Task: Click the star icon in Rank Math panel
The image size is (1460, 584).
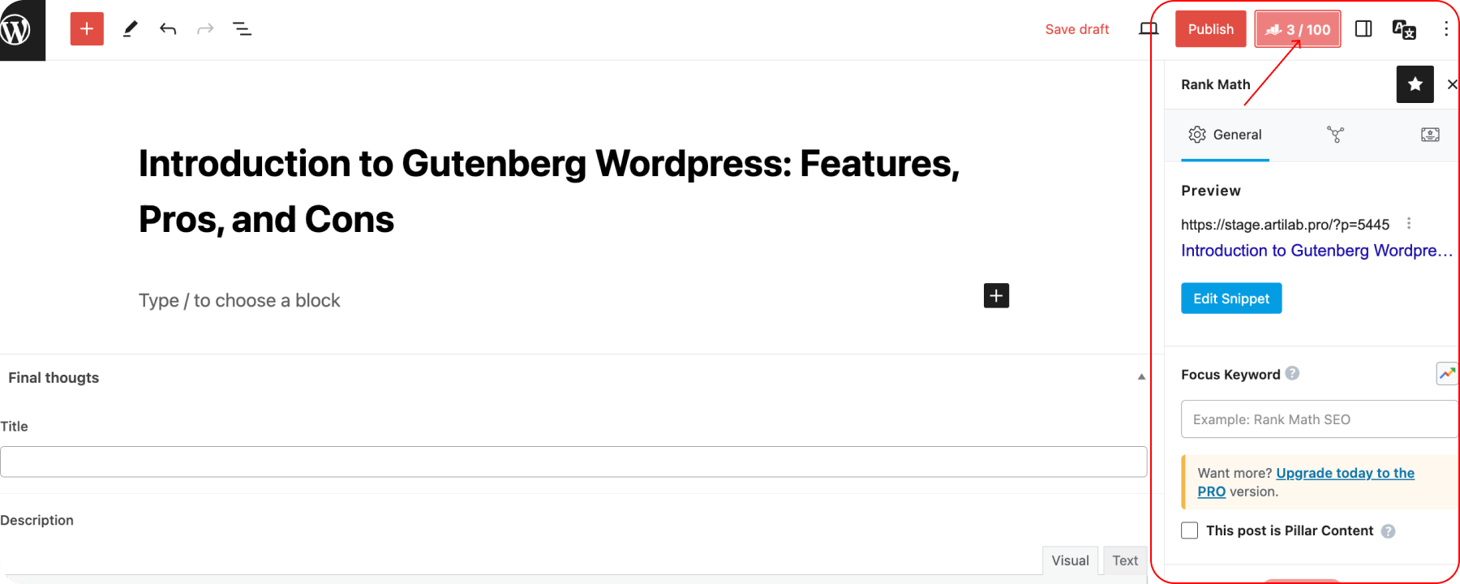Action: [1415, 84]
